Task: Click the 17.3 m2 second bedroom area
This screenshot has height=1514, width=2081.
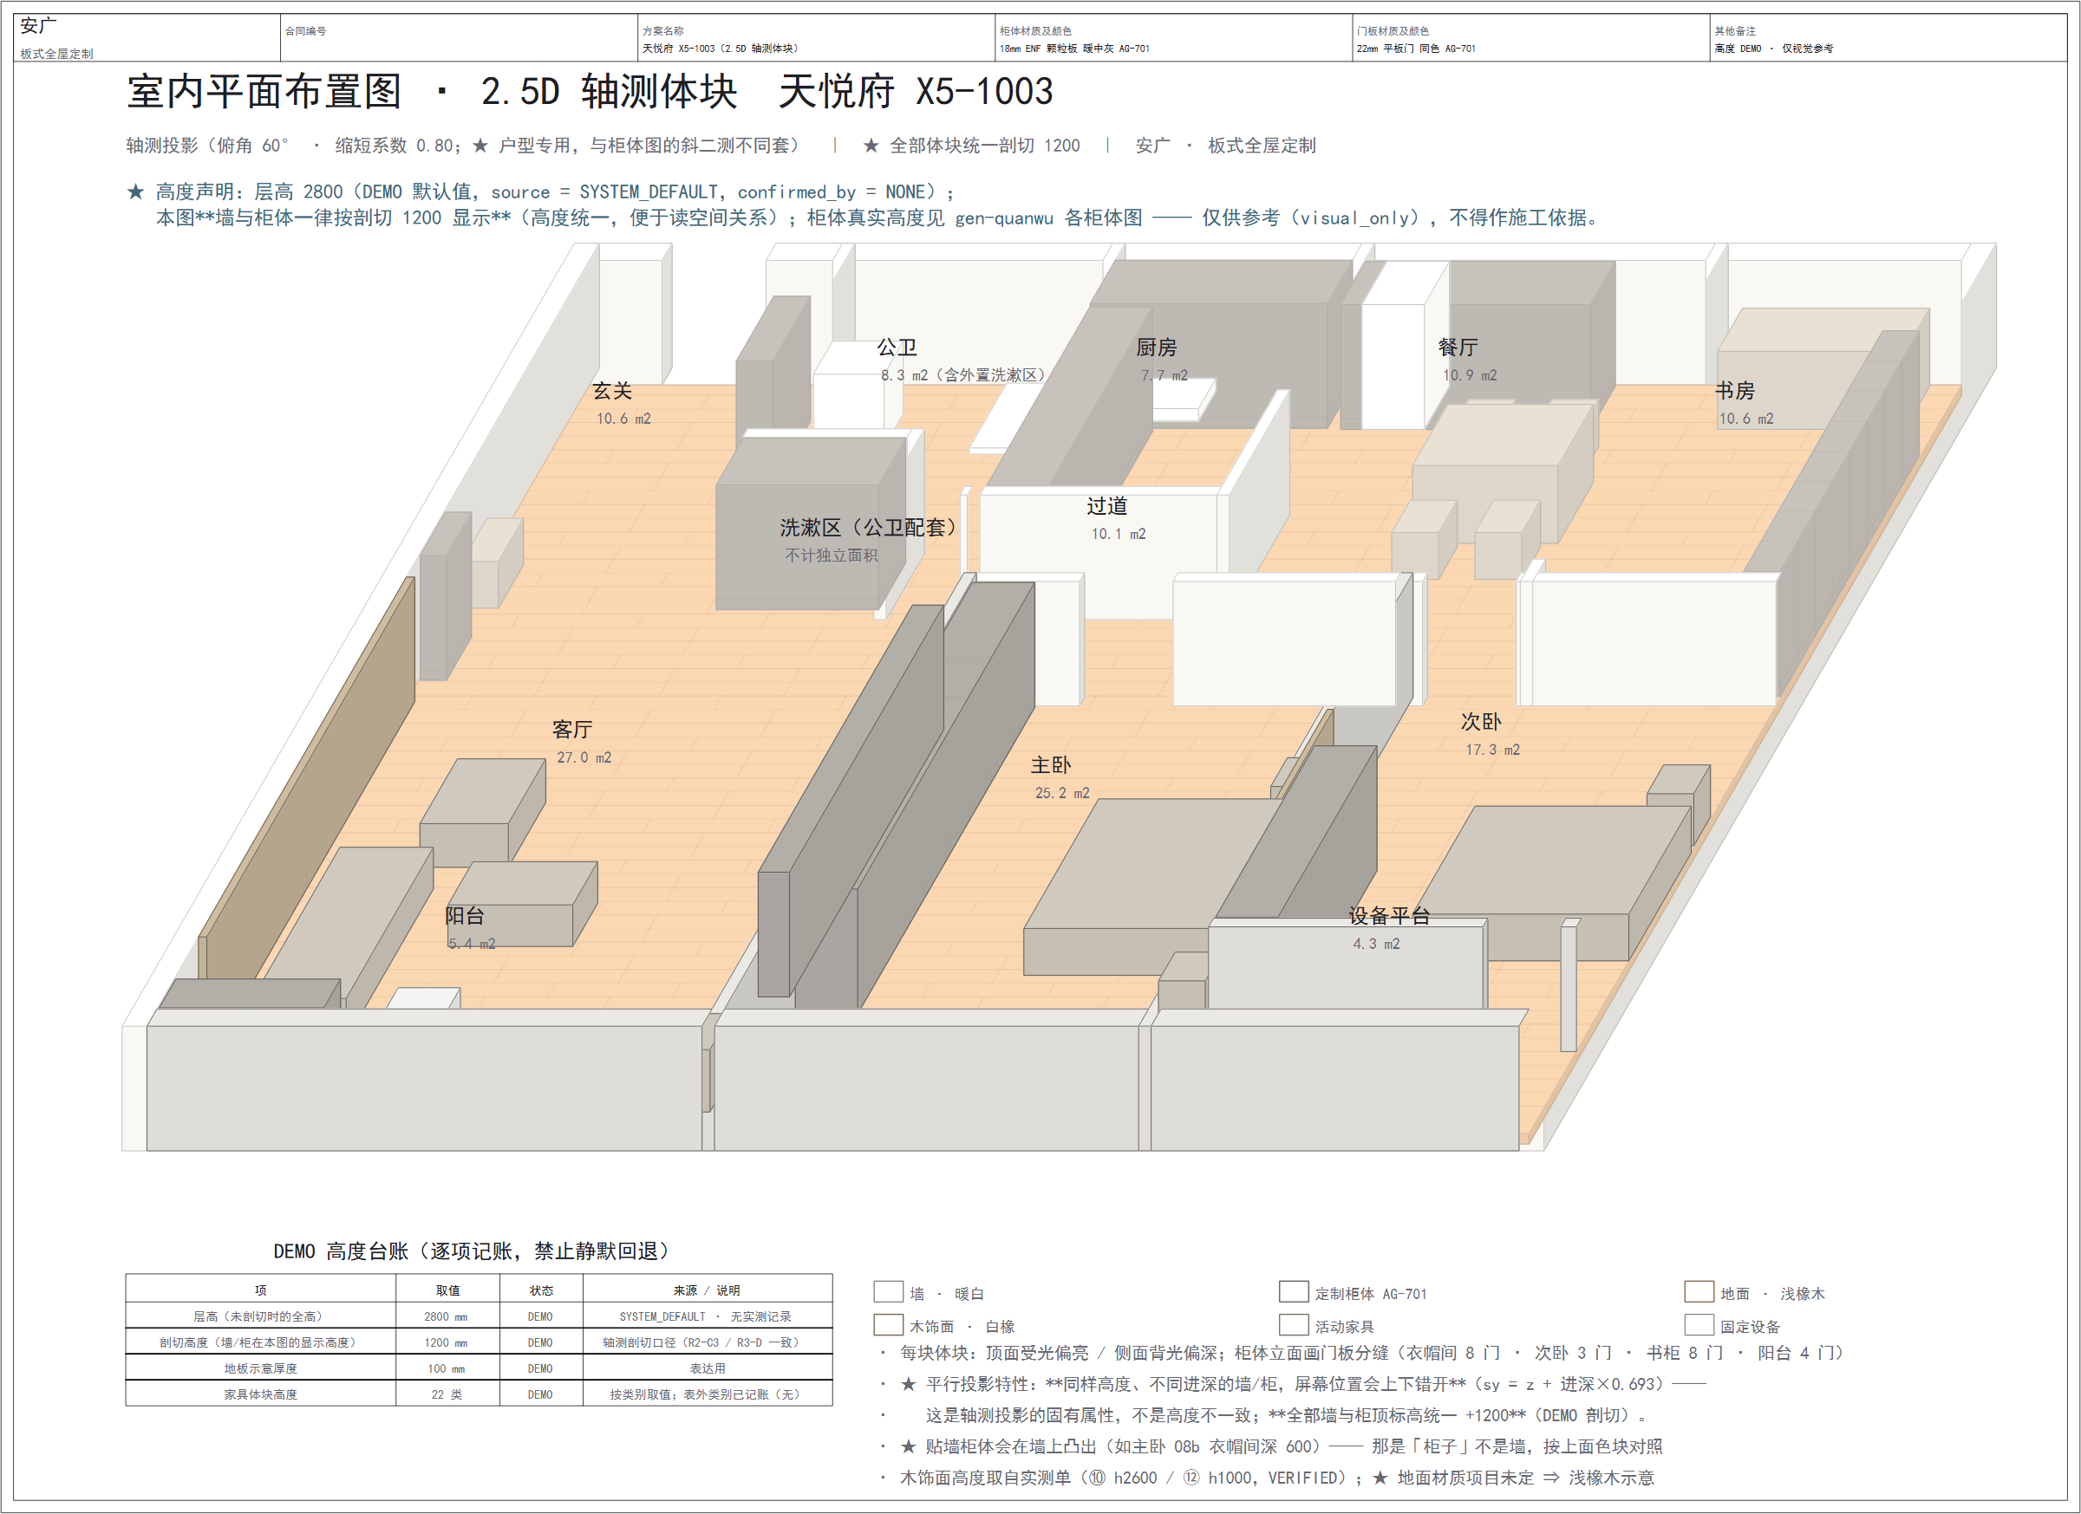Action: (1493, 751)
